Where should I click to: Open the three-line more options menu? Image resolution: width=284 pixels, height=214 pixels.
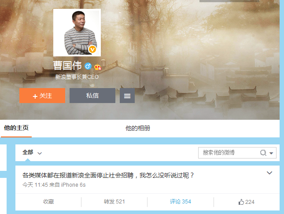tap(127, 96)
